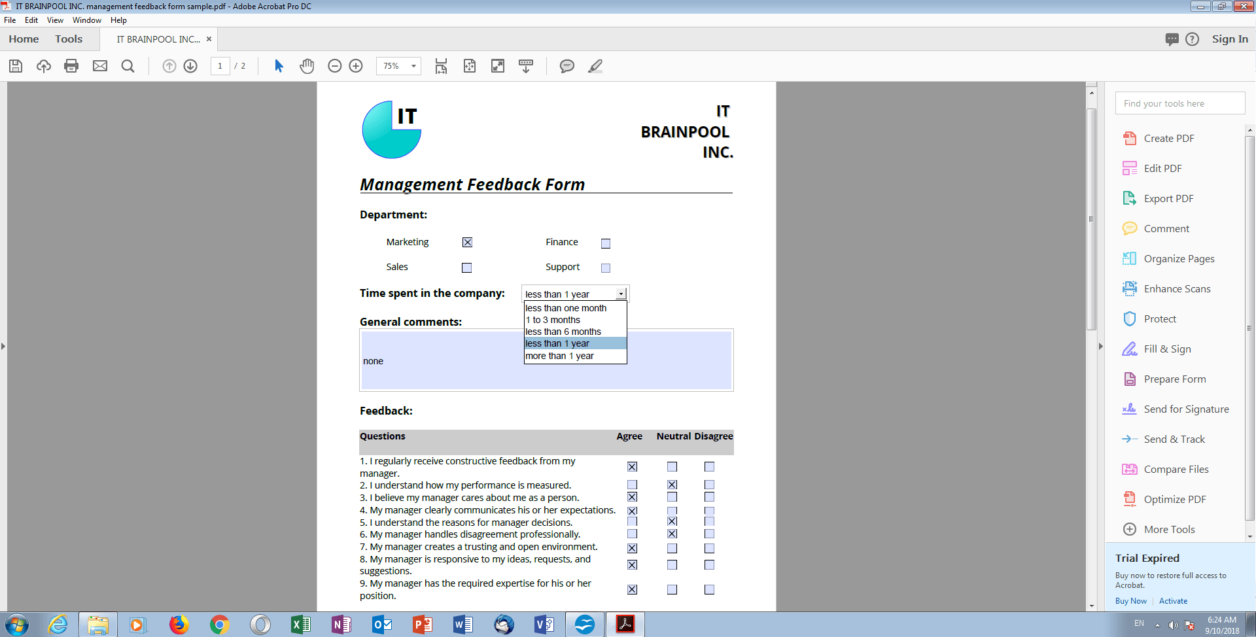
Task: Open the Fill & Sign tool
Action: coord(1166,349)
